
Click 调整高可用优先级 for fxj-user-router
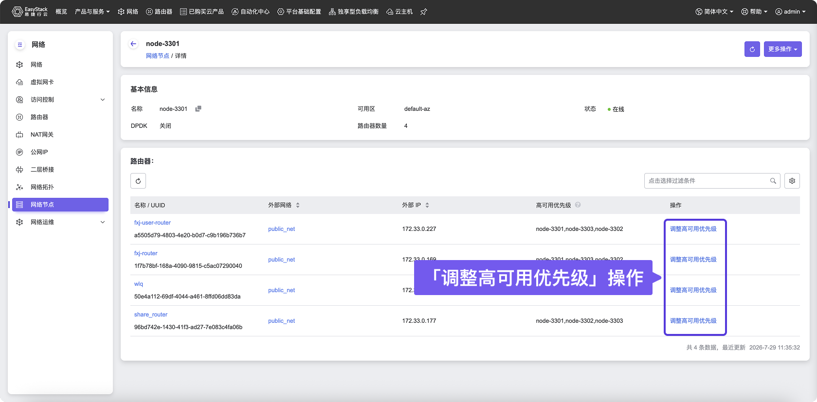(693, 229)
